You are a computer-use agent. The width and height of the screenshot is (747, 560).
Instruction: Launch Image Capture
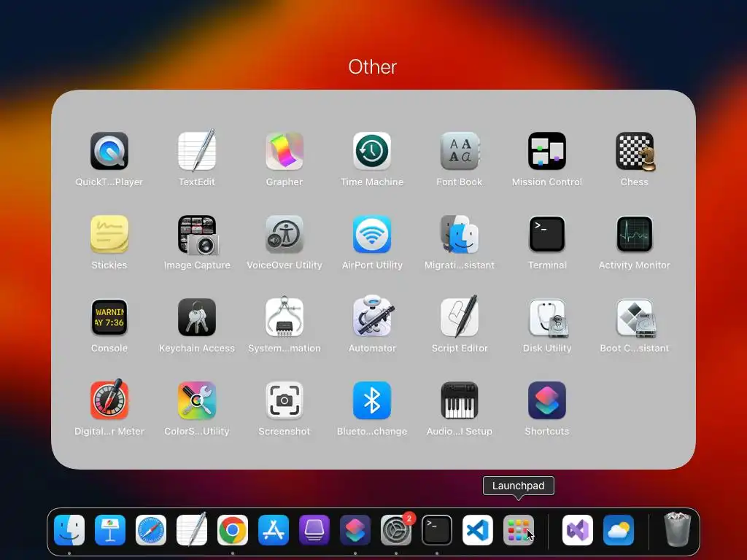pos(197,234)
